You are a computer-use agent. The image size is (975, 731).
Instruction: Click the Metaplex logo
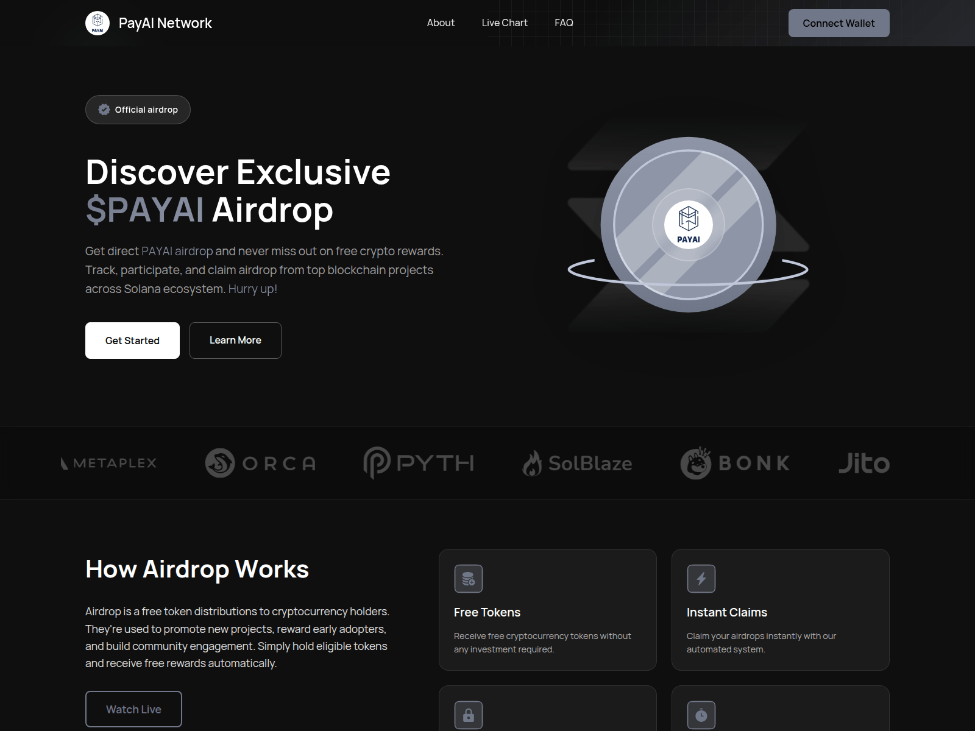[108, 463]
